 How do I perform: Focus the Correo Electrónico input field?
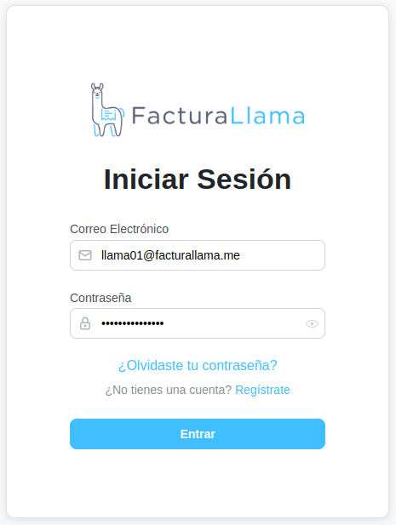pyautogui.click(x=198, y=255)
